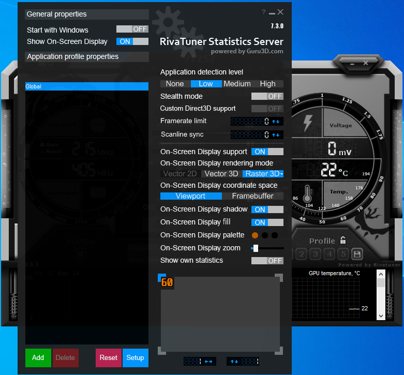Switch coordinate space to Framebuffer
Viewport: 404px width, 375px height.
click(x=252, y=196)
